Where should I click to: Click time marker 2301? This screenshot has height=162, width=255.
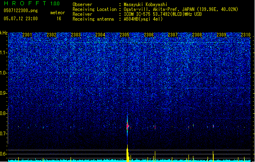pyautogui.click(x=27, y=35)
